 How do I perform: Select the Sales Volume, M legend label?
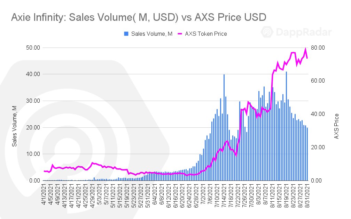(152, 34)
